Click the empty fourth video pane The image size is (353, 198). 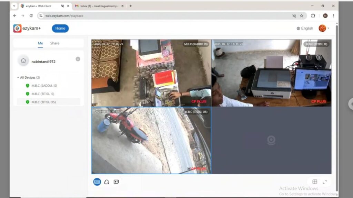[271, 140]
